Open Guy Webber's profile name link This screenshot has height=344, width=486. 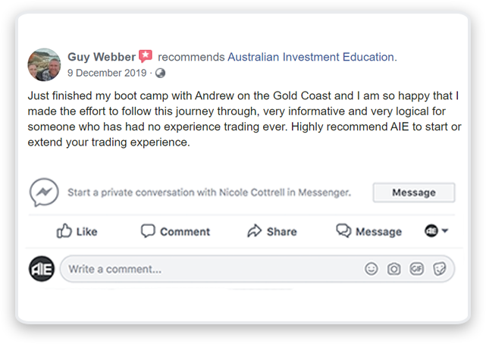coord(102,57)
